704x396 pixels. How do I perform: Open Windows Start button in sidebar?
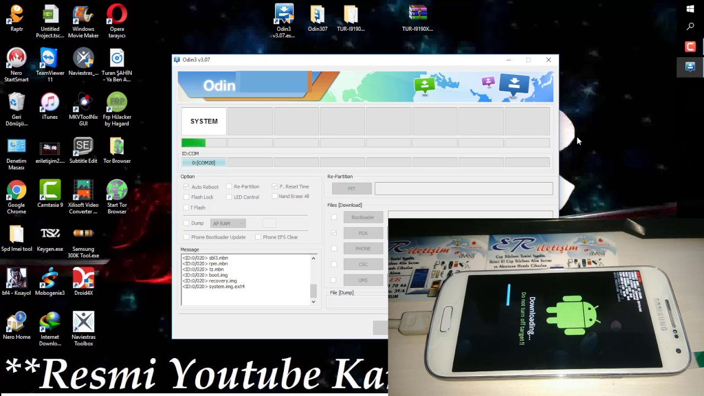point(690,8)
